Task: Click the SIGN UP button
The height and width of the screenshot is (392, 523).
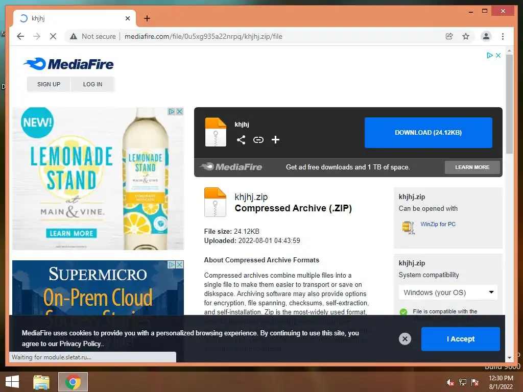Action: tap(49, 84)
